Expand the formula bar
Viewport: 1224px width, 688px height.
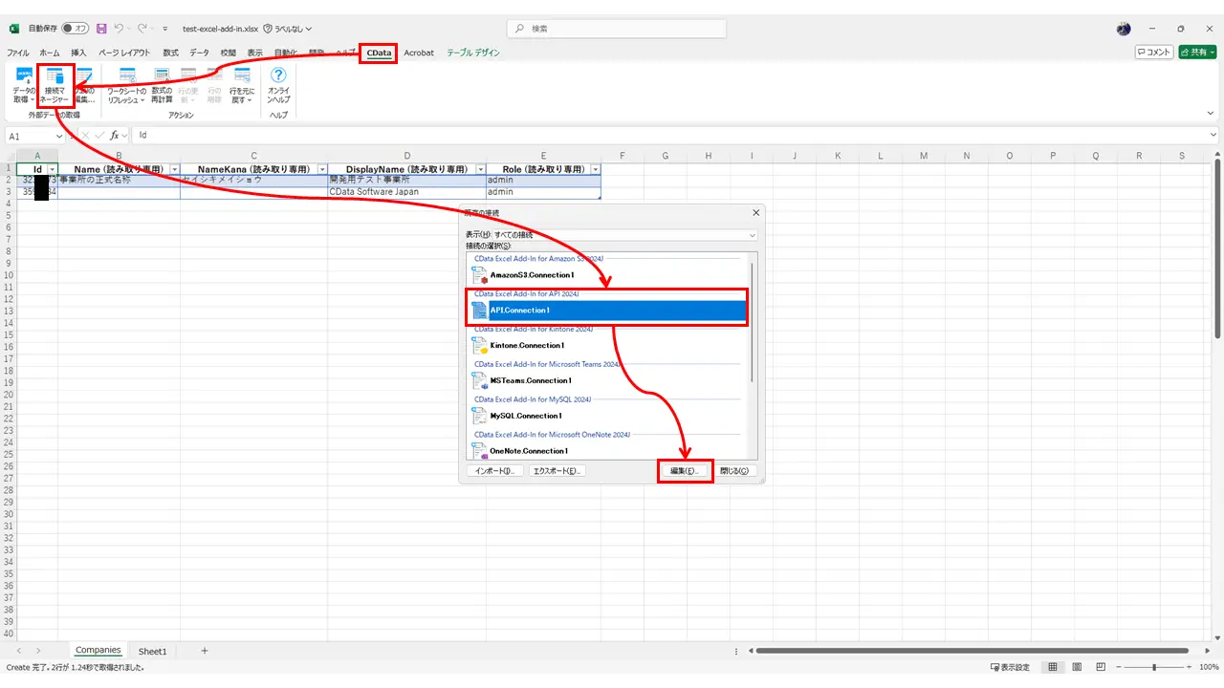pyautogui.click(x=1212, y=136)
